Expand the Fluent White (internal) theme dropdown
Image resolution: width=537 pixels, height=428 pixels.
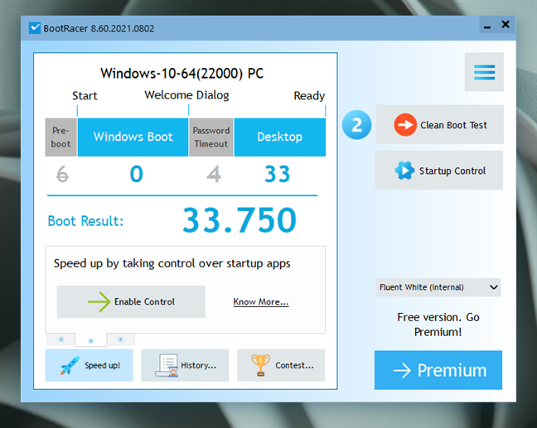click(438, 287)
